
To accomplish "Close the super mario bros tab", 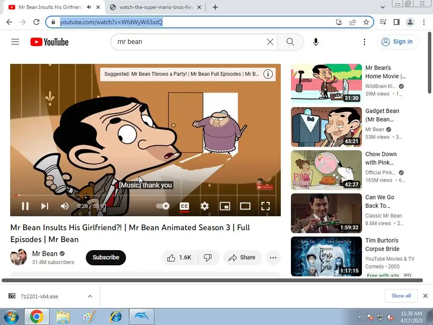I will click(x=199, y=7).
